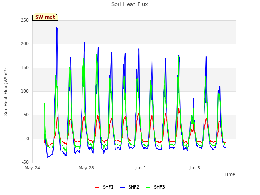Toggle the SHF2 legend entry

pyautogui.click(x=130, y=187)
